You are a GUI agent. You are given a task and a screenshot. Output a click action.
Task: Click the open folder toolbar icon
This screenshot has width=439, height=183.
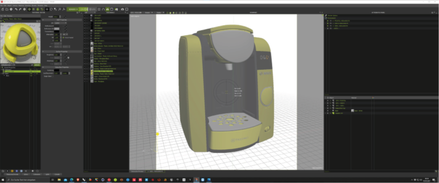coord(7,9)
